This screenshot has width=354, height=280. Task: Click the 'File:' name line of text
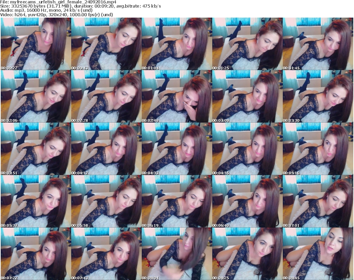(58, 2)
